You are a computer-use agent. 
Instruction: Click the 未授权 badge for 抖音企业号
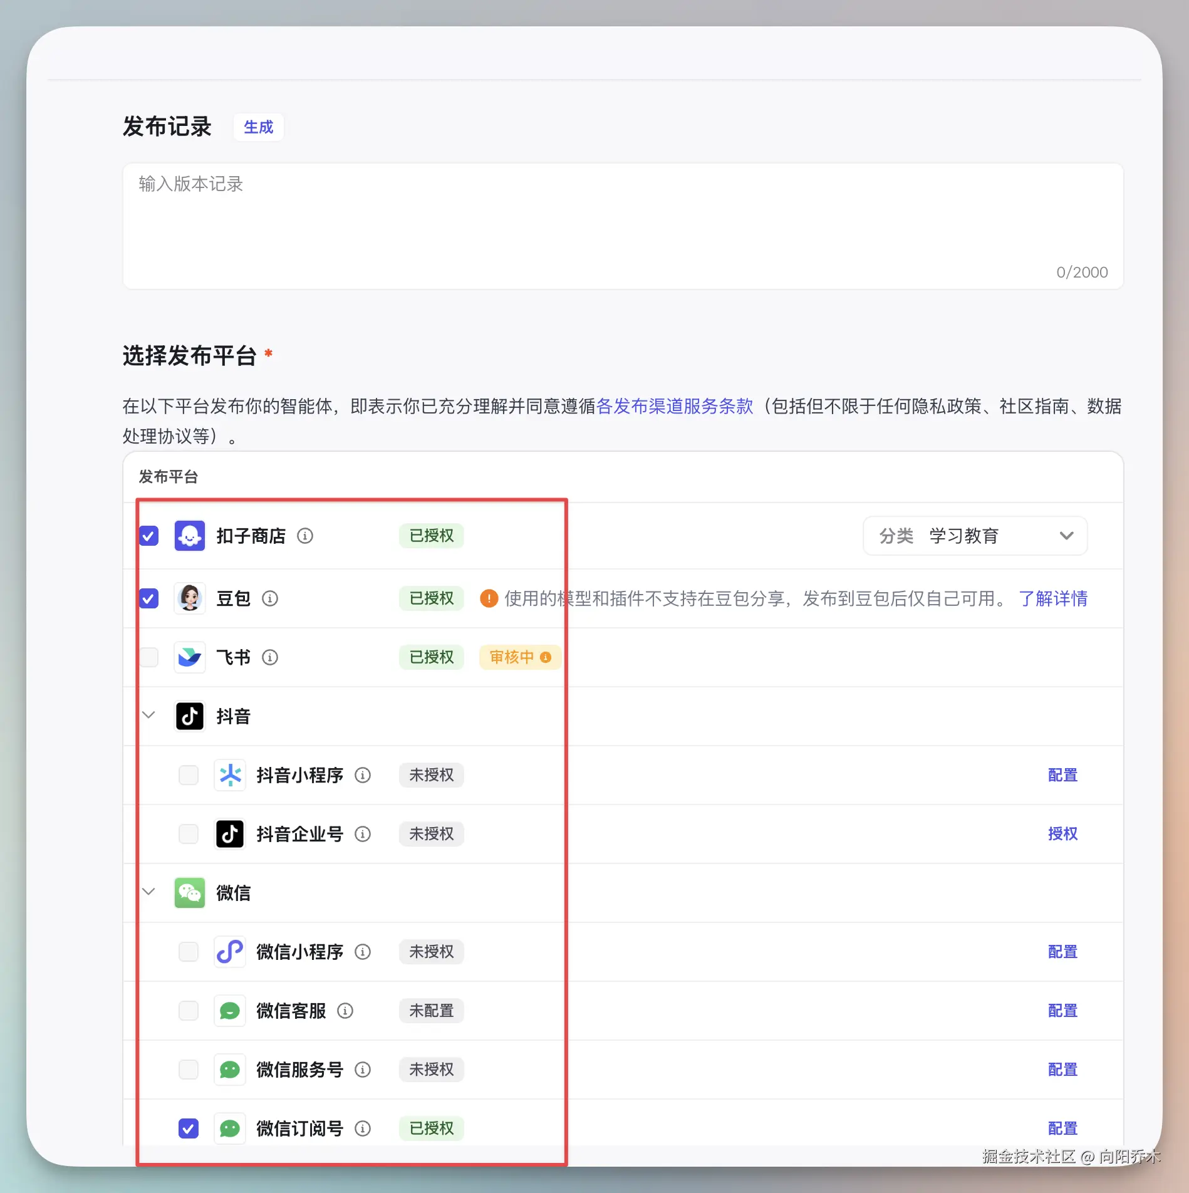click(432, 834)
